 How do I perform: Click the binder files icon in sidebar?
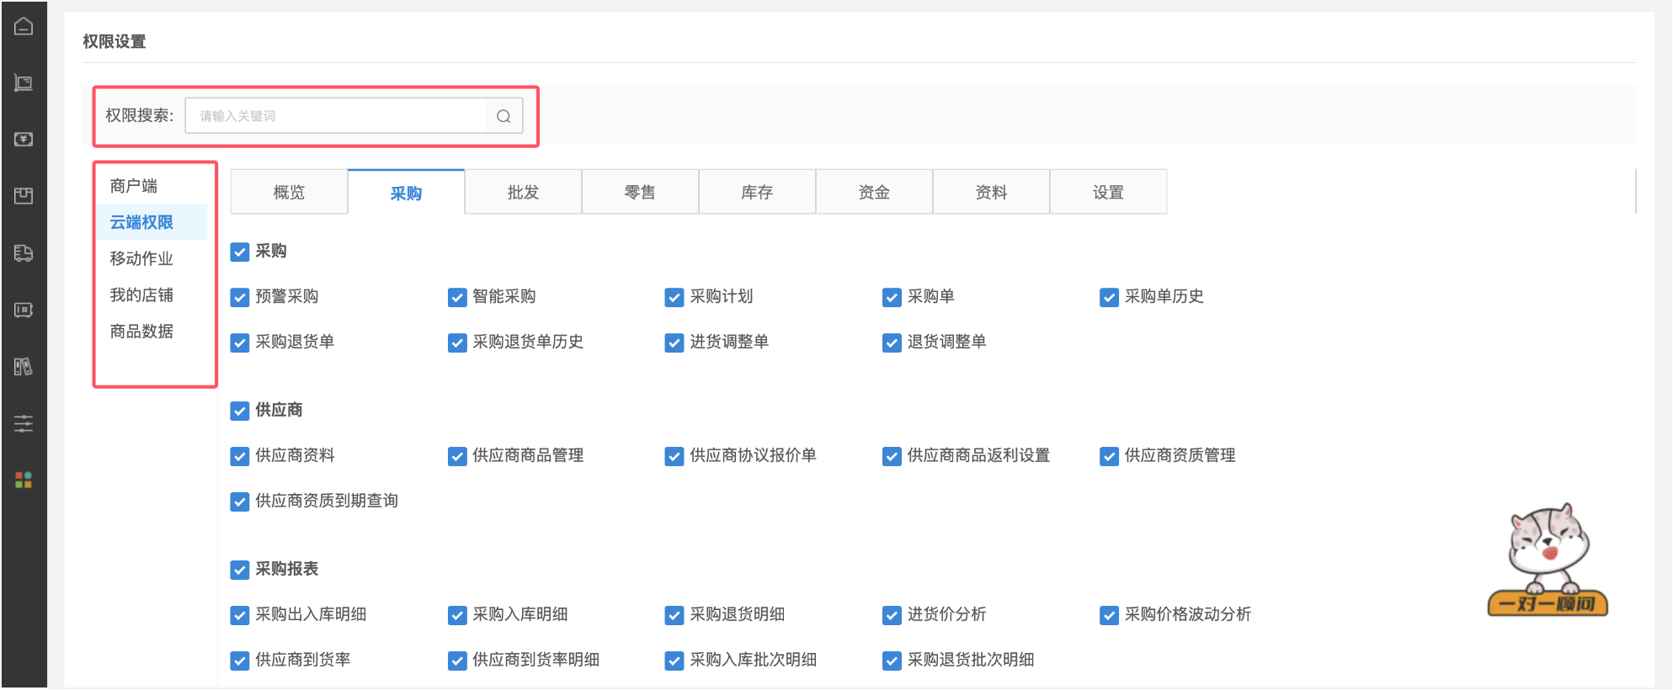24,367
